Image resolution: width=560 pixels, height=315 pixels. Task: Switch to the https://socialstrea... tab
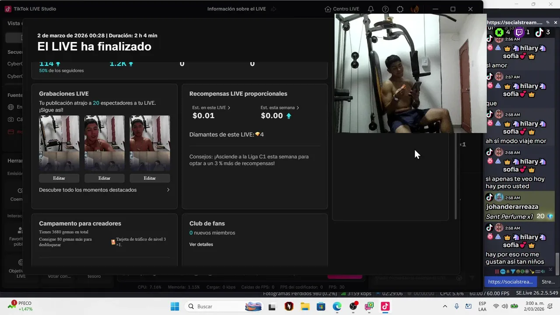pyautogui.click(x=510, y=282)
